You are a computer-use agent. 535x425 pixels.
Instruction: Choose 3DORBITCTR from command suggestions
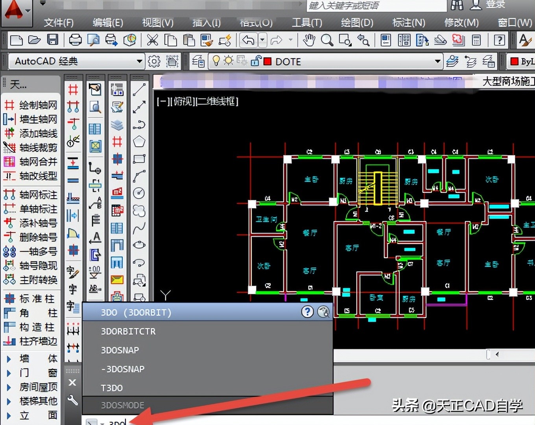[x=128, y=331]
